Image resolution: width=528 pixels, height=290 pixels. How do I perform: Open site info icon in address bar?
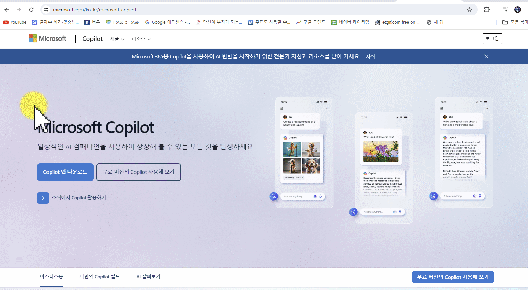[46, 10]
